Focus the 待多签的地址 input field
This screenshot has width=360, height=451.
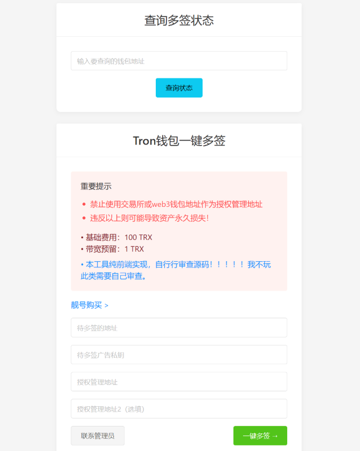(x=179, y=328)
